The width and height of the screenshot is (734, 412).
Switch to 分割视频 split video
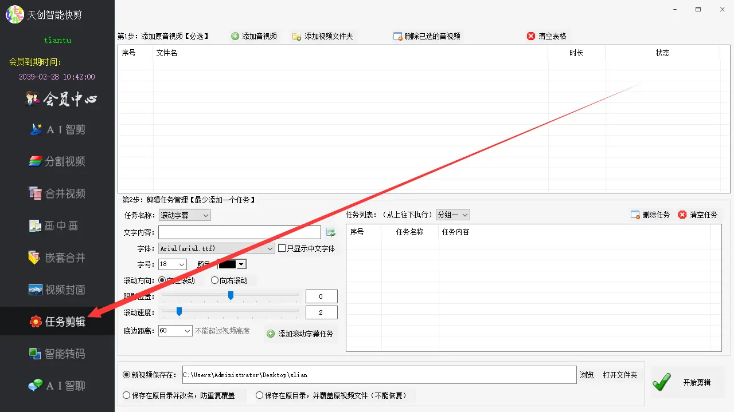point(57,161)
